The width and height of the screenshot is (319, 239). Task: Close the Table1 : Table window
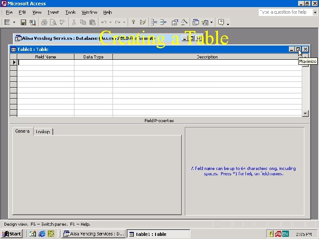(x=305, y=49)
